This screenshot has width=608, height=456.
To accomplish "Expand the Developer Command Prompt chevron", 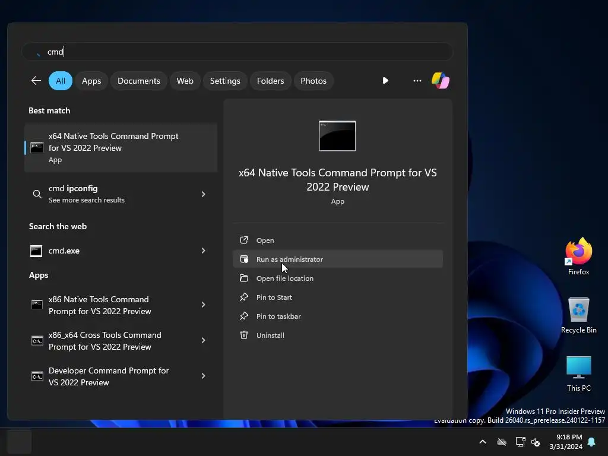I will (203, 376).
